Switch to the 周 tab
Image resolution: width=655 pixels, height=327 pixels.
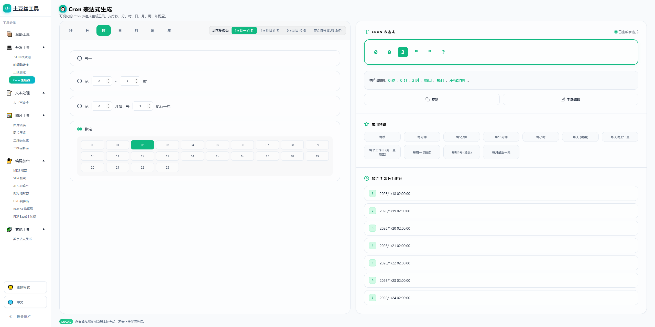click(153, 31)
